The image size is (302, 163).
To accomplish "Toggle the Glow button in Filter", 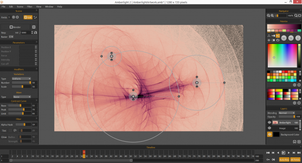I will (4, 137).
